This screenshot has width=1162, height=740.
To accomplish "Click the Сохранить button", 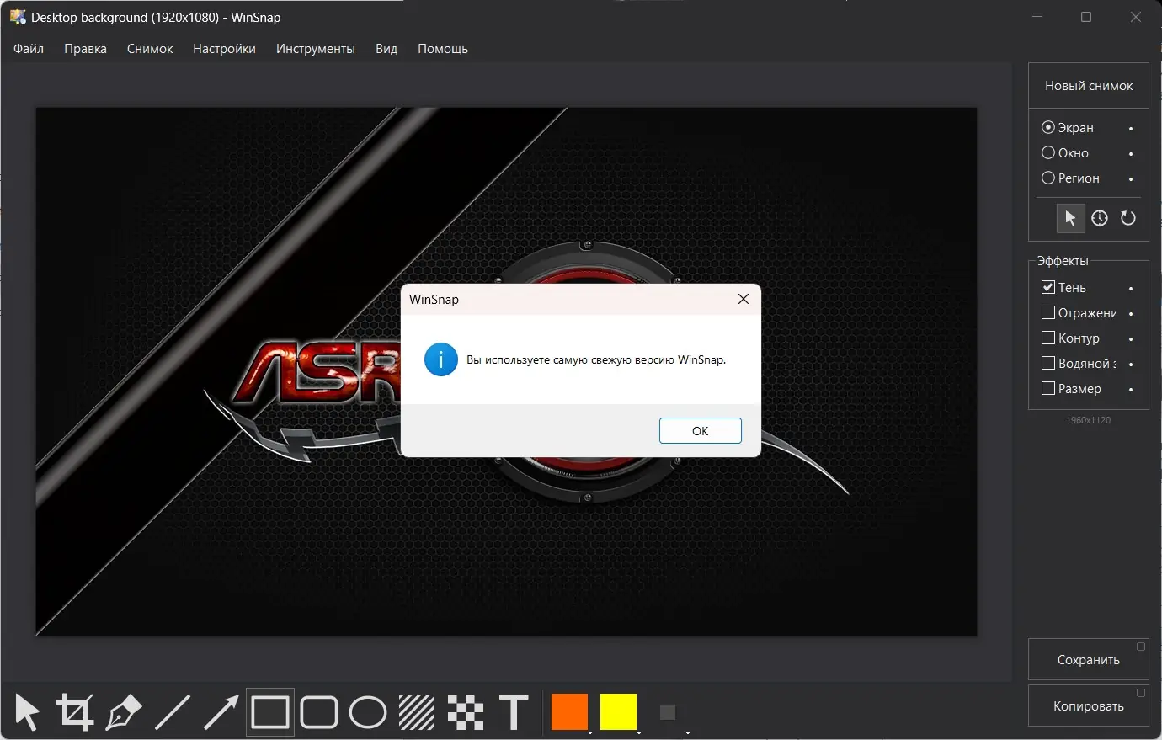I will point(1089,660).
